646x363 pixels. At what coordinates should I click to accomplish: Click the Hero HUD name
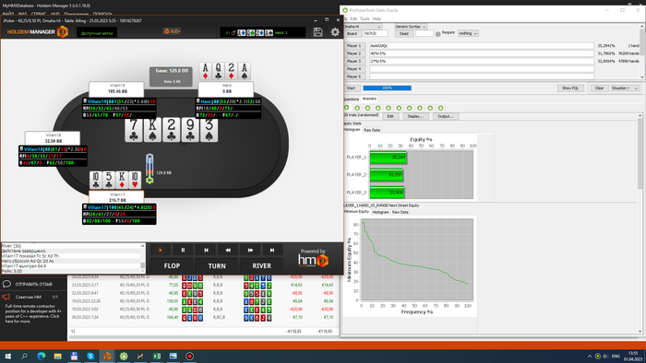pyautogui.click(x=206, y=101)
